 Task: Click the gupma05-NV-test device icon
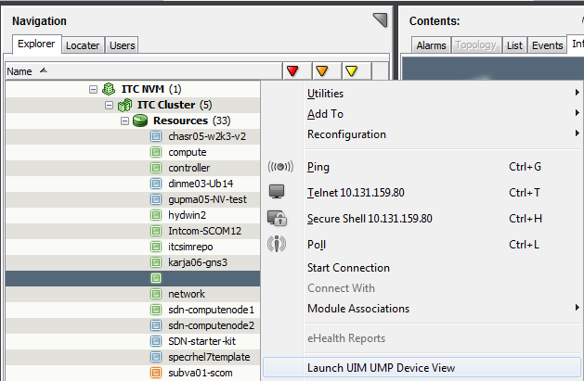[x=156, y=199]
